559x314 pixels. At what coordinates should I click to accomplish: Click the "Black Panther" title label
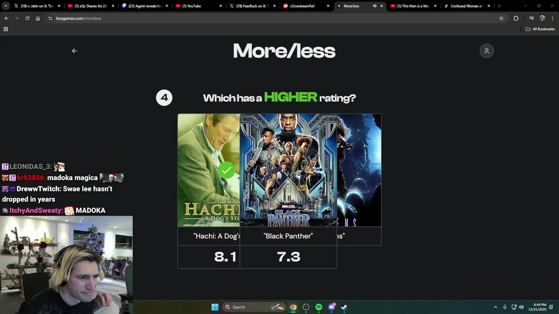tap(288, 236)
